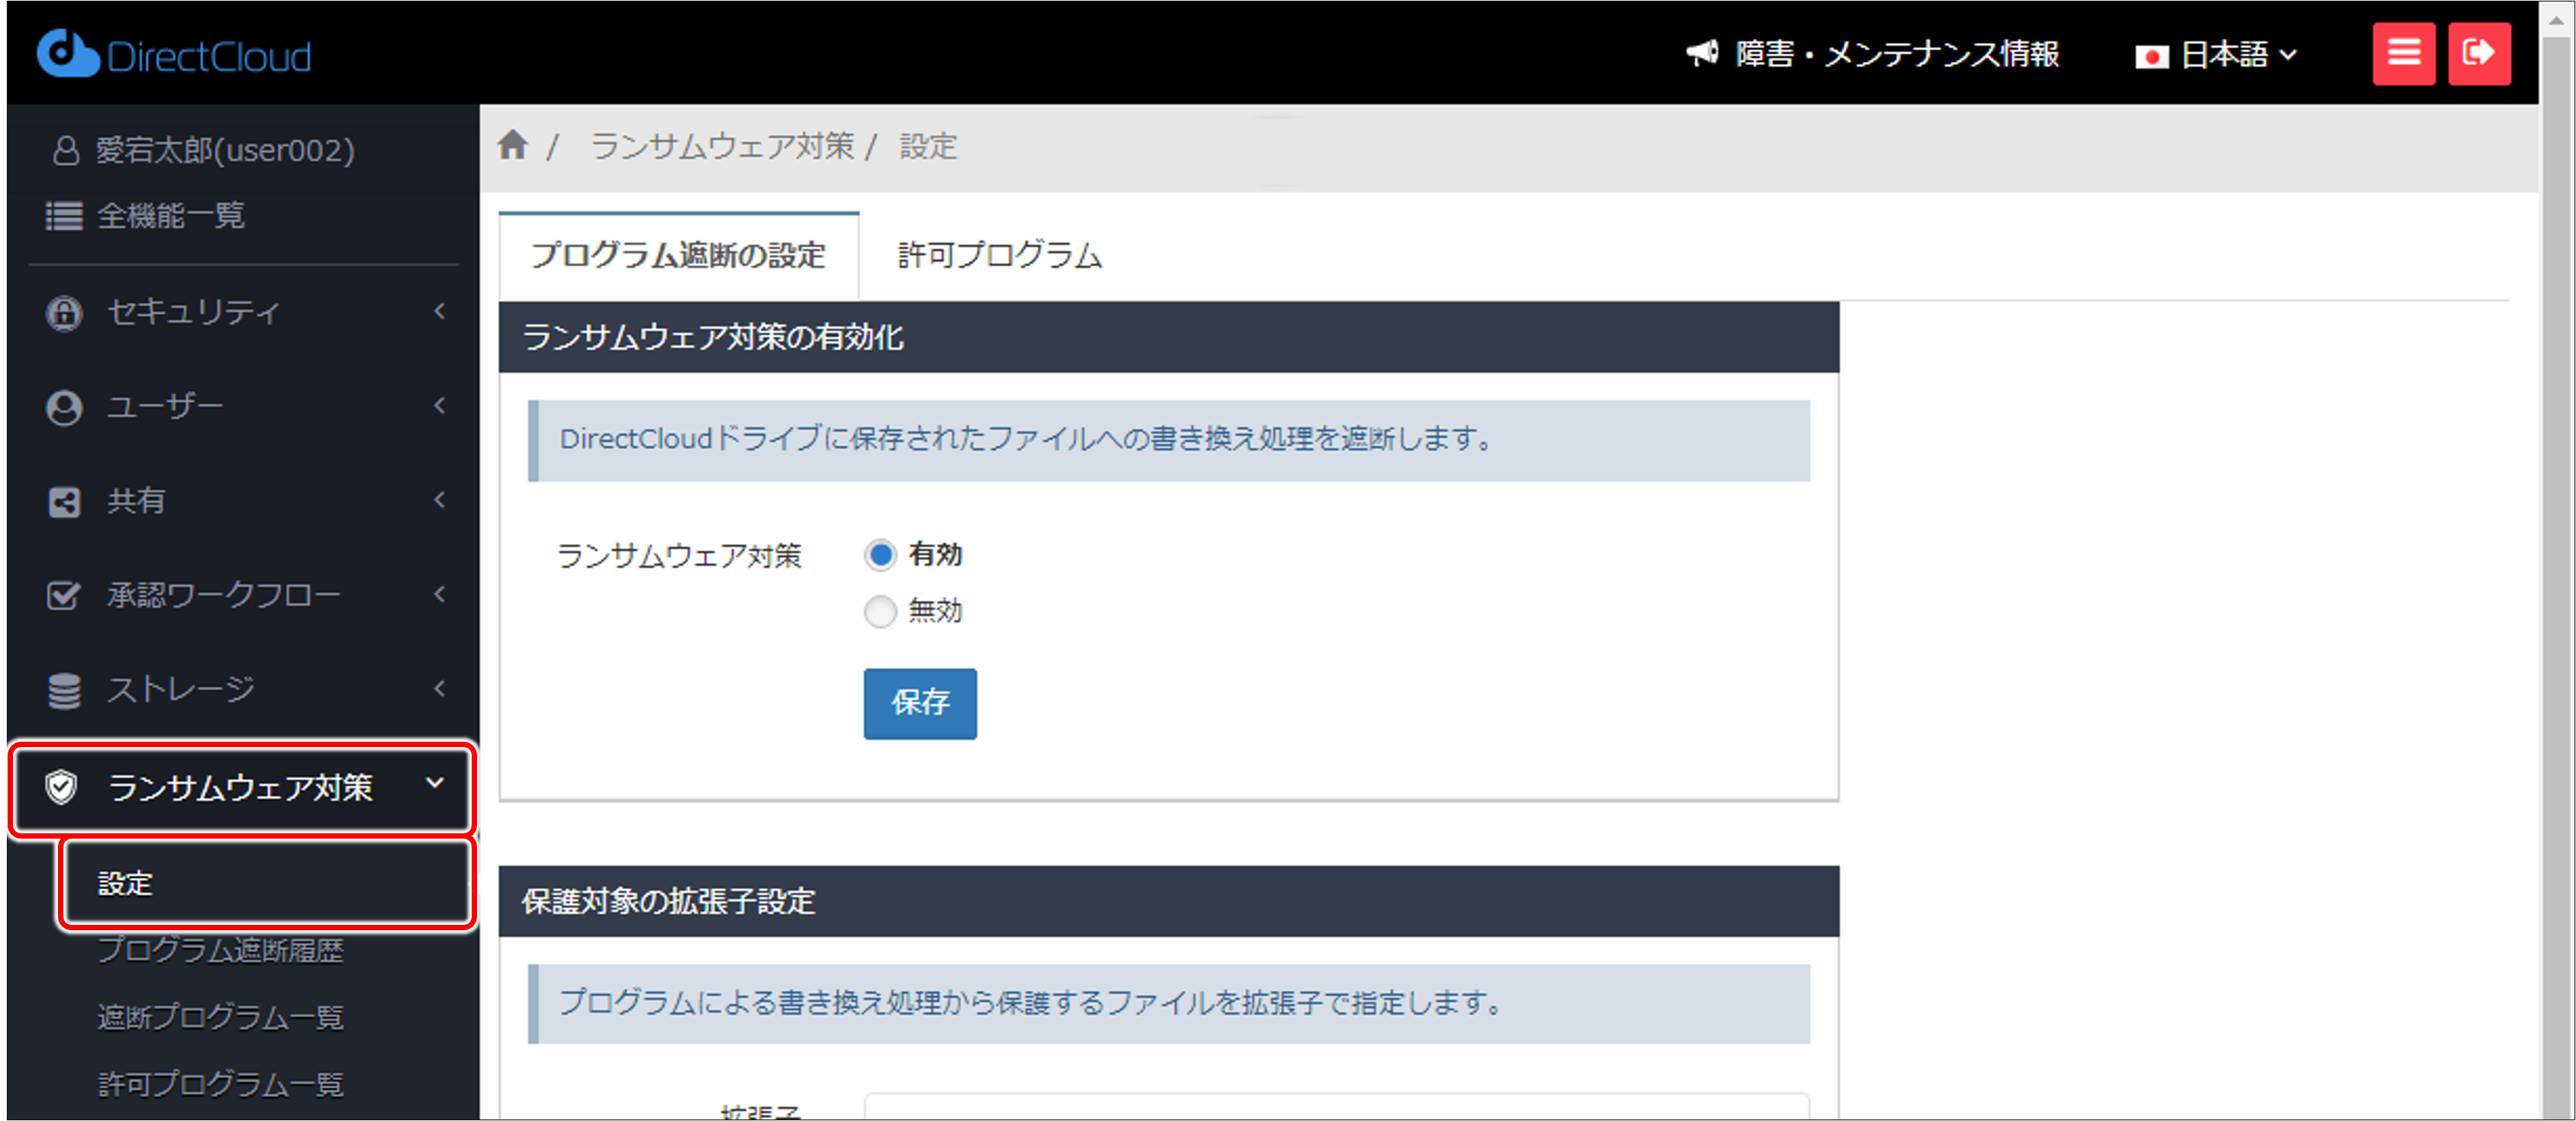
Task: Click the megaphone icon for maintenance info
Action: tap(1702, 53)
